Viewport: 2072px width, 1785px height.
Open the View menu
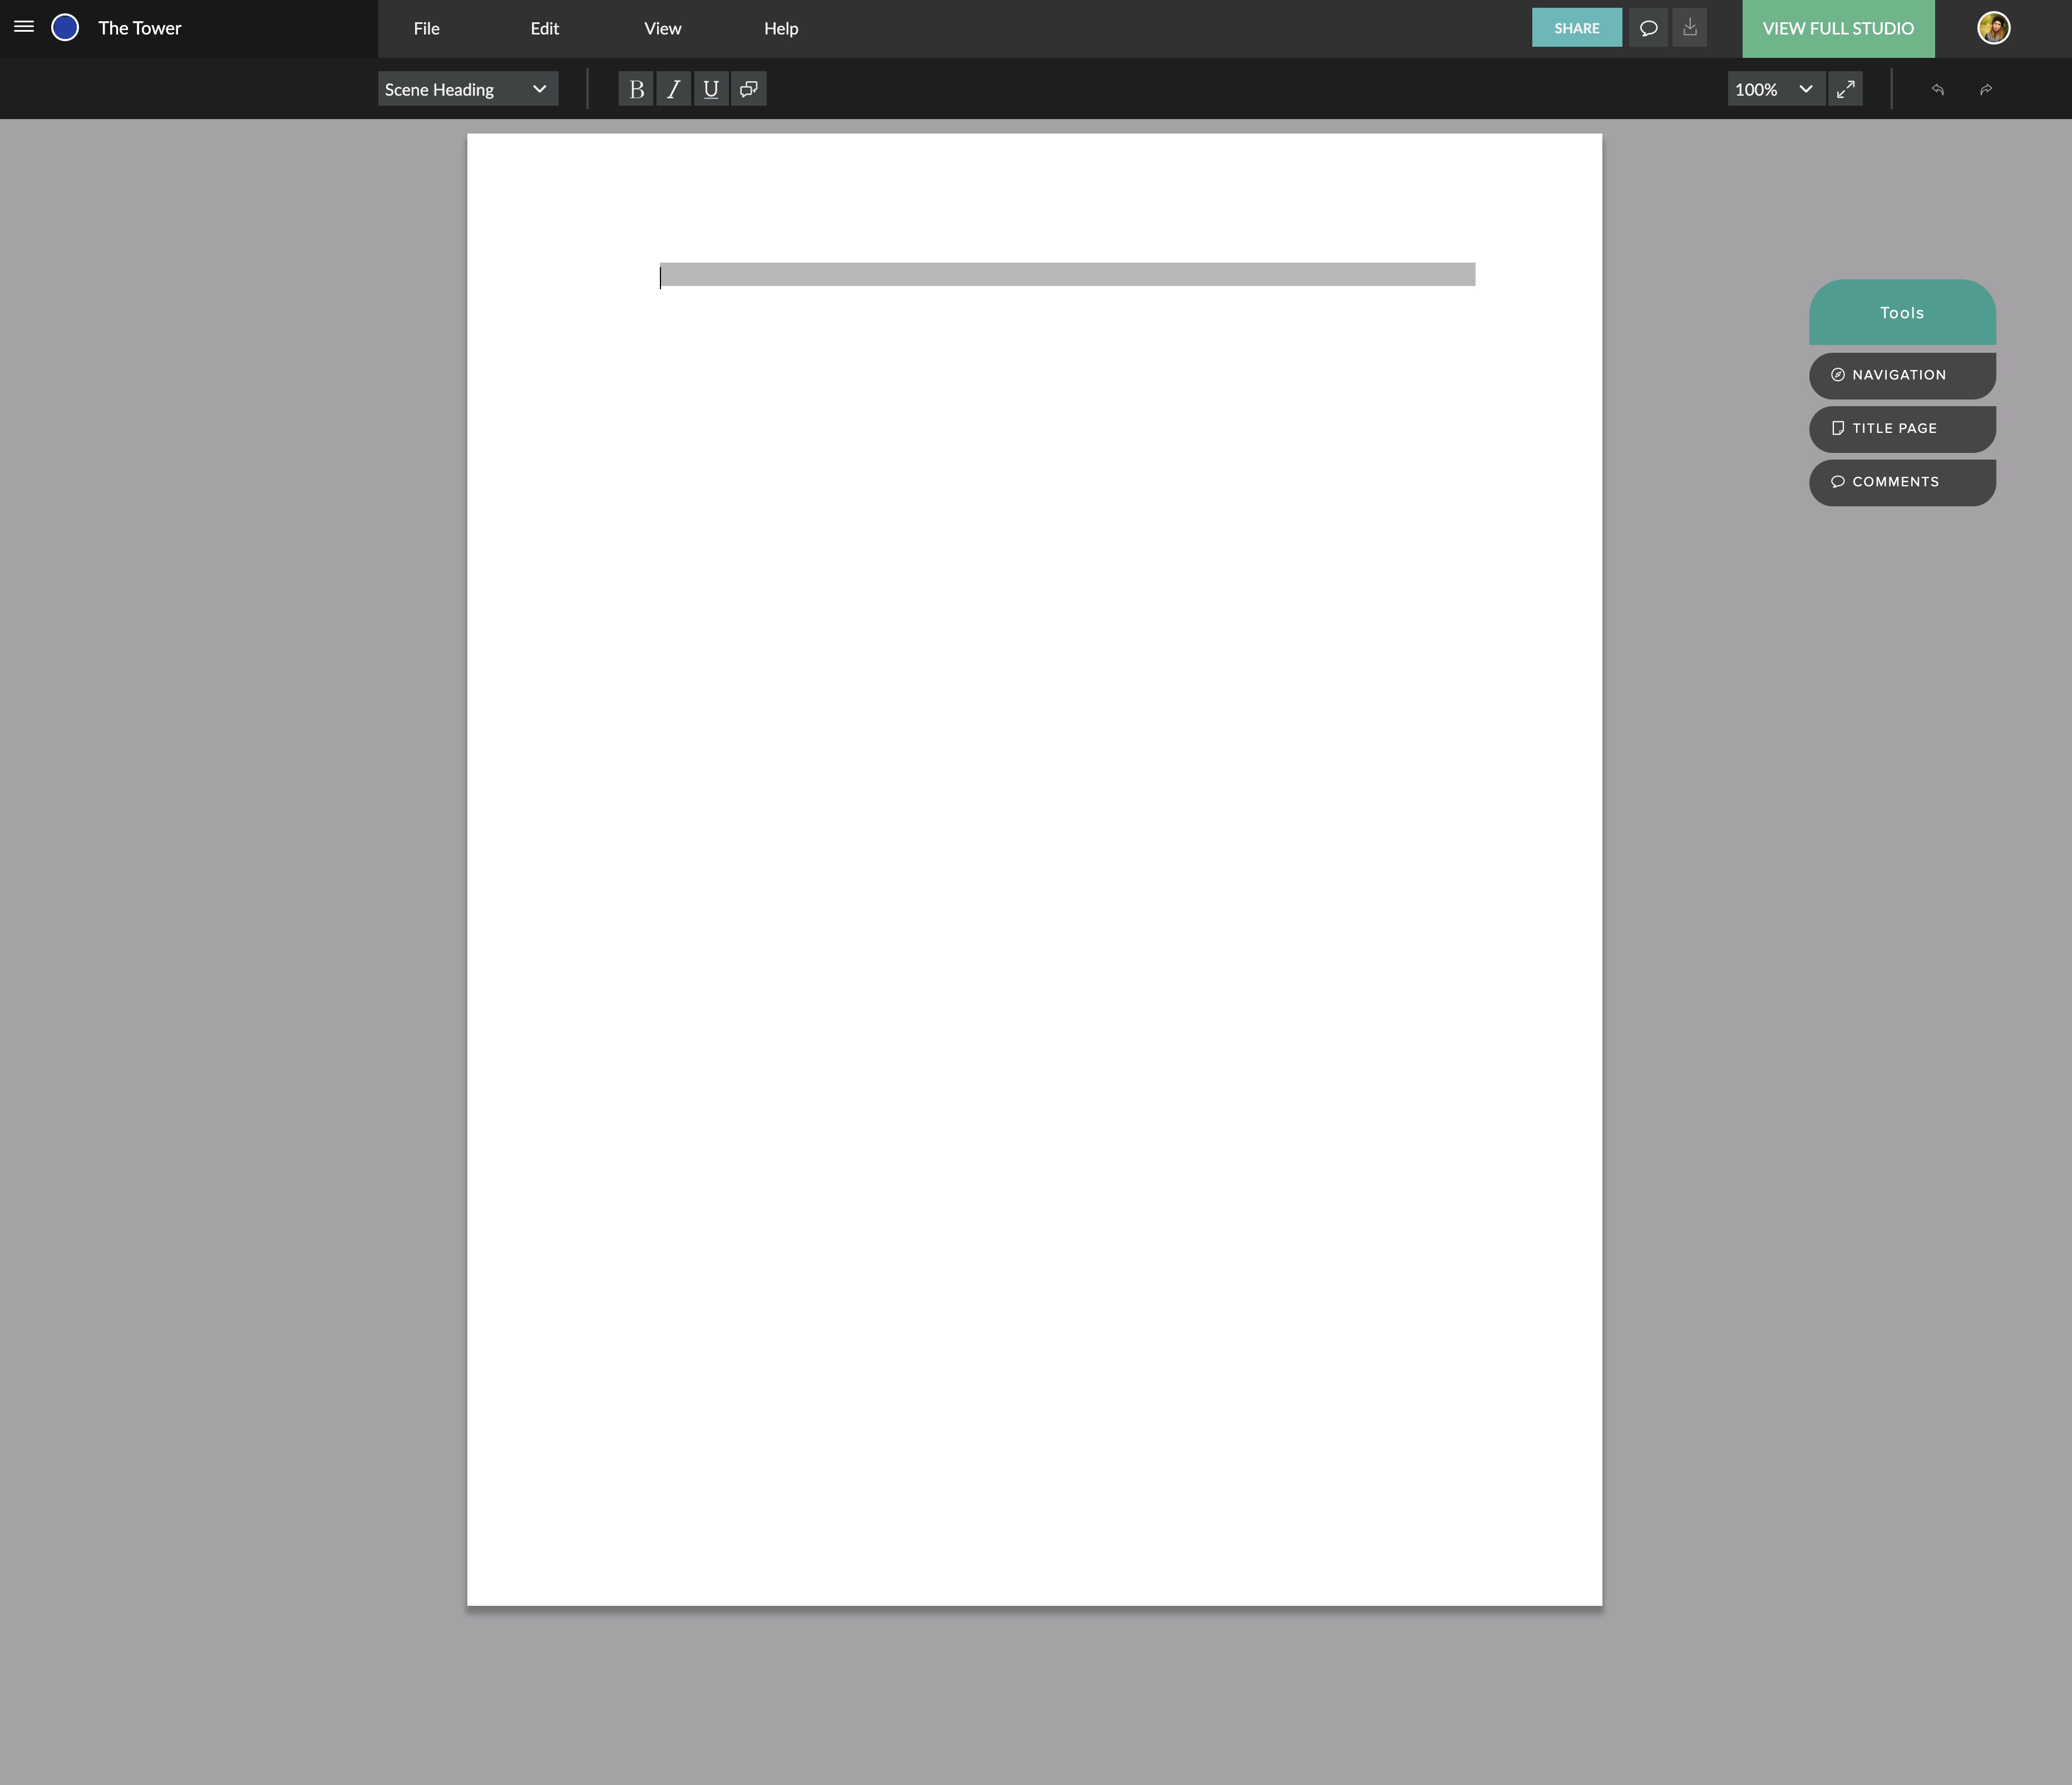coord(662,28)
